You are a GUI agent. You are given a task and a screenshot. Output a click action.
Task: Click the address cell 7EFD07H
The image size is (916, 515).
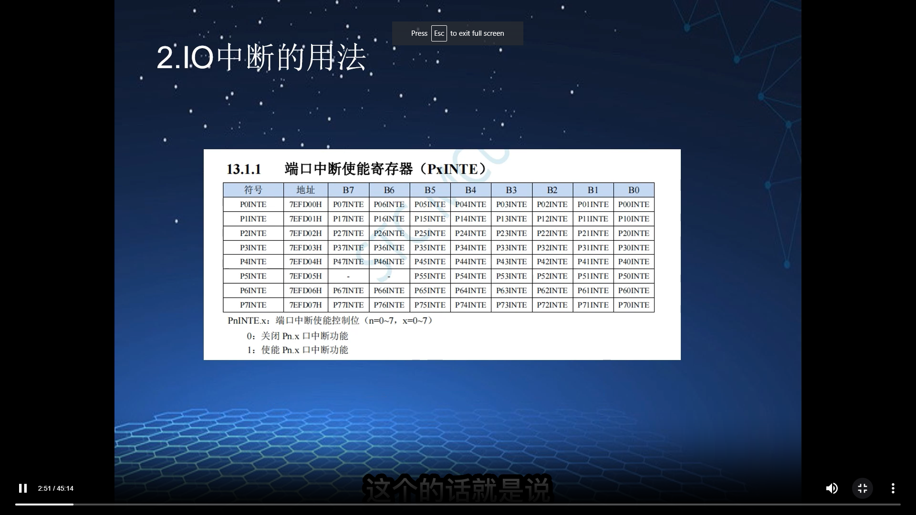tap(306, 305)
